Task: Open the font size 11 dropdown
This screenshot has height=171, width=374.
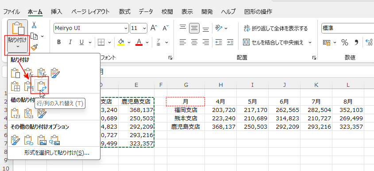Action: (145, 28)
